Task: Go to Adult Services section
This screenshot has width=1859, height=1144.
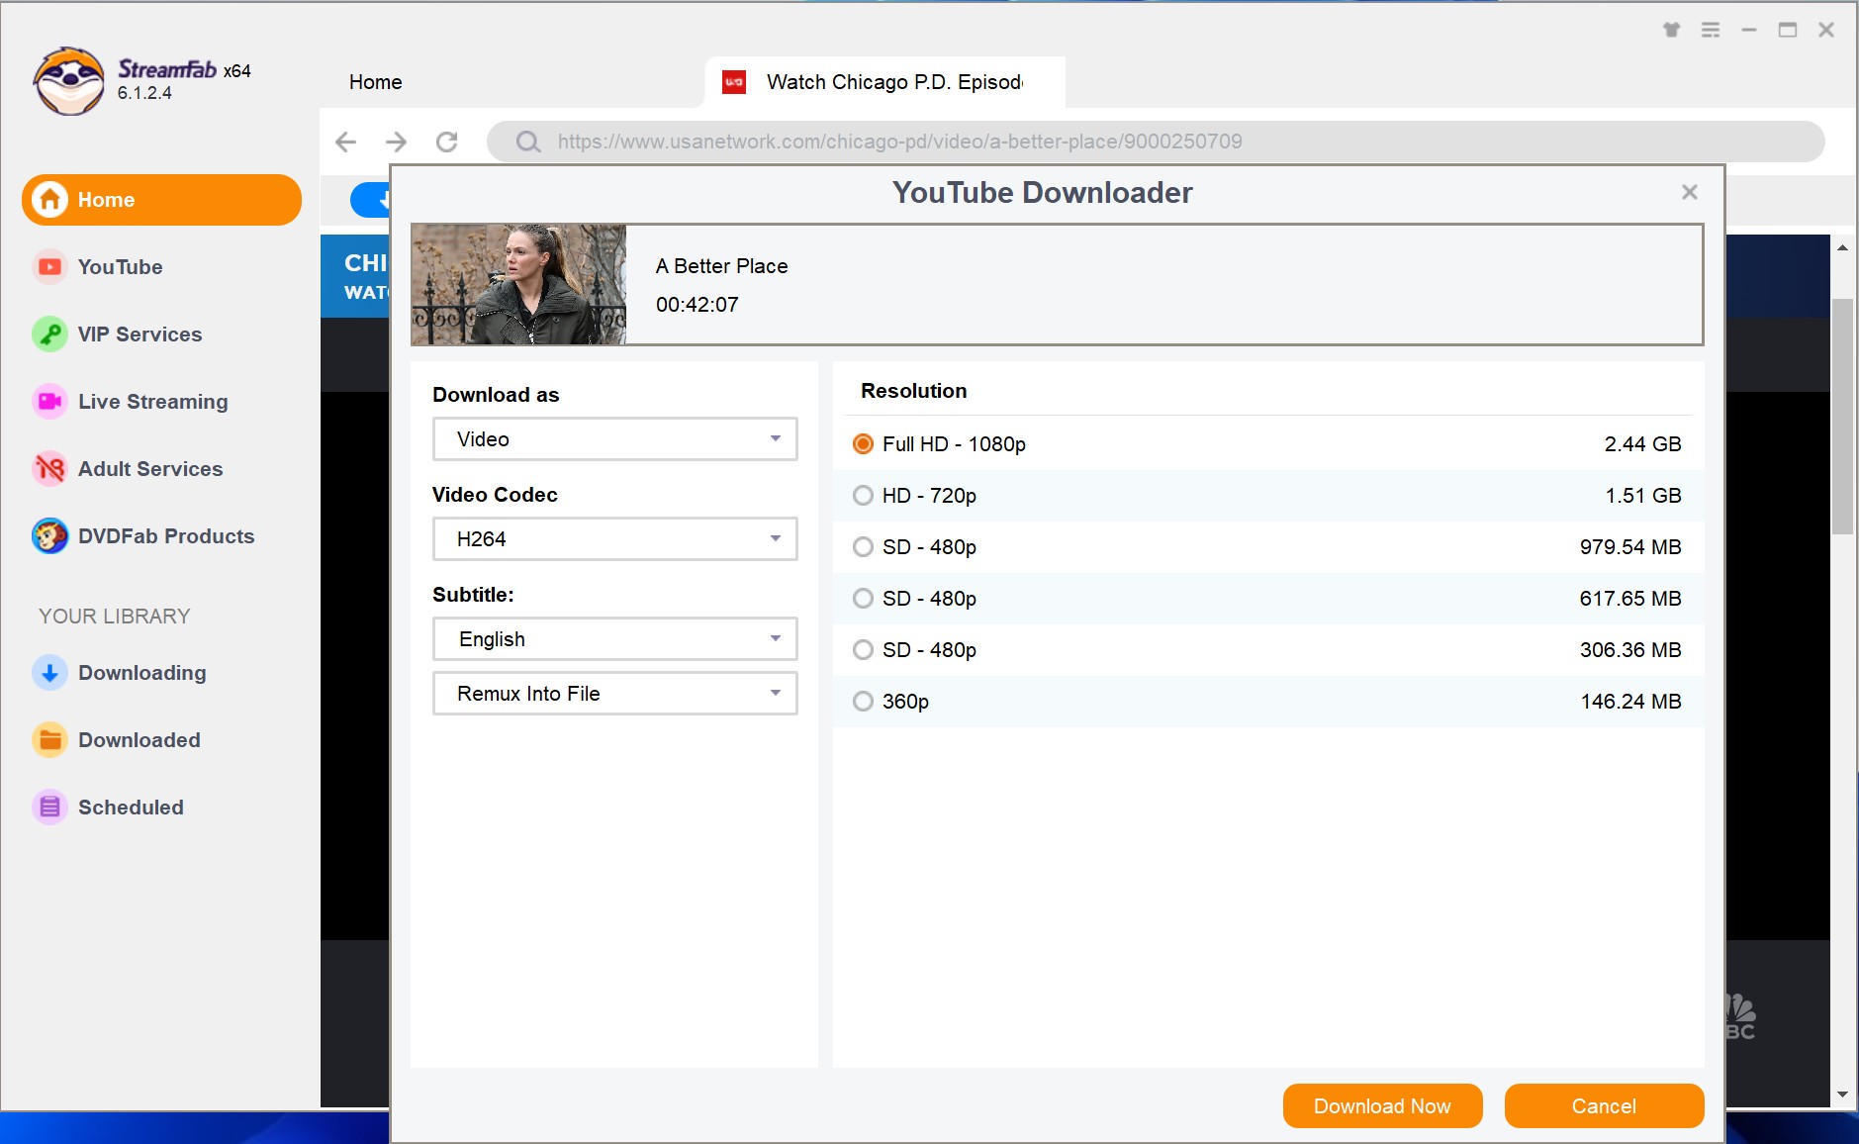Action: [150, 469]
